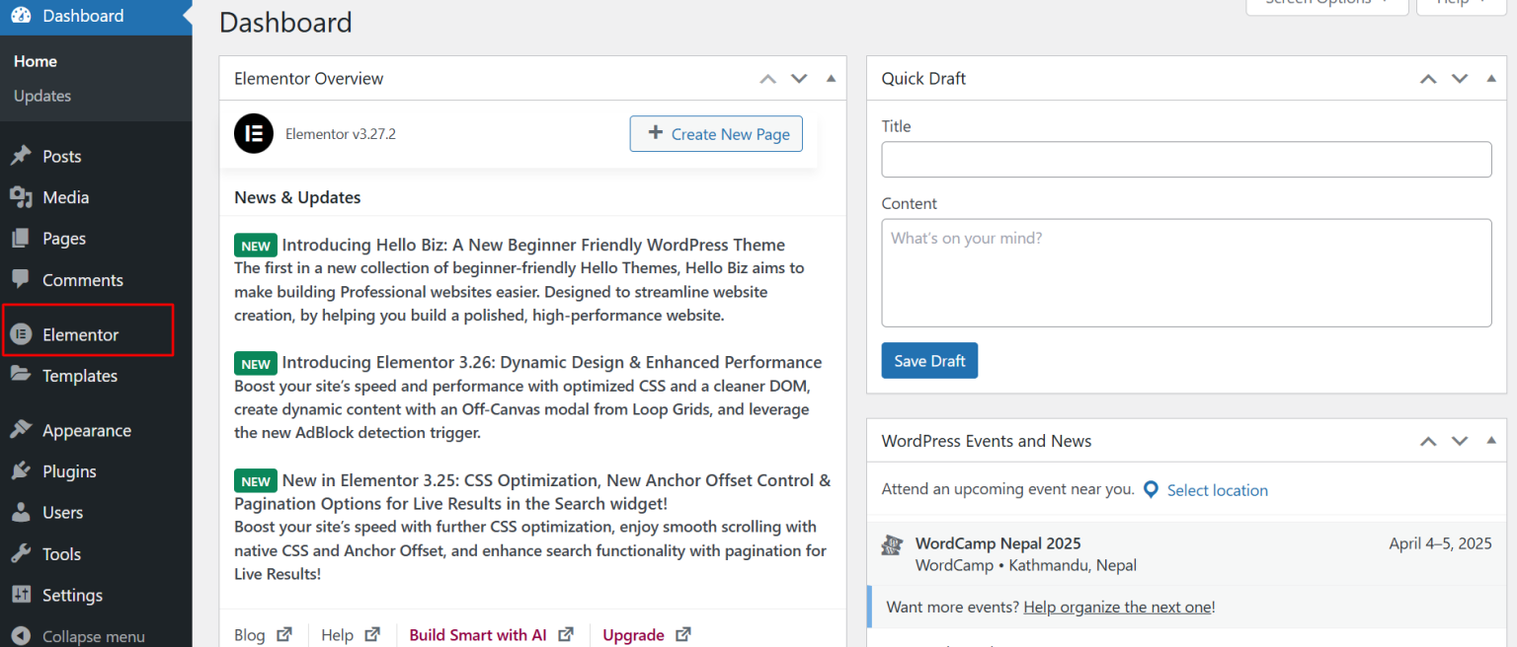Screen dimensions: 1517x647
Task: Collapse the WordPress Events and News widget
Action: tap(1491, 441)
